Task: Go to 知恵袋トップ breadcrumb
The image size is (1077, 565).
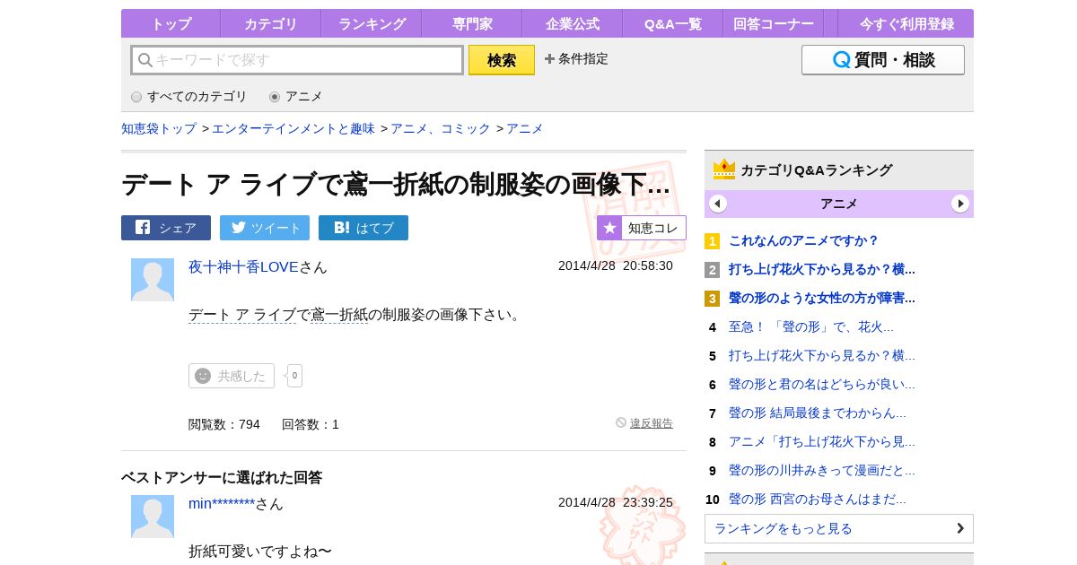Action: coord(159,128)
